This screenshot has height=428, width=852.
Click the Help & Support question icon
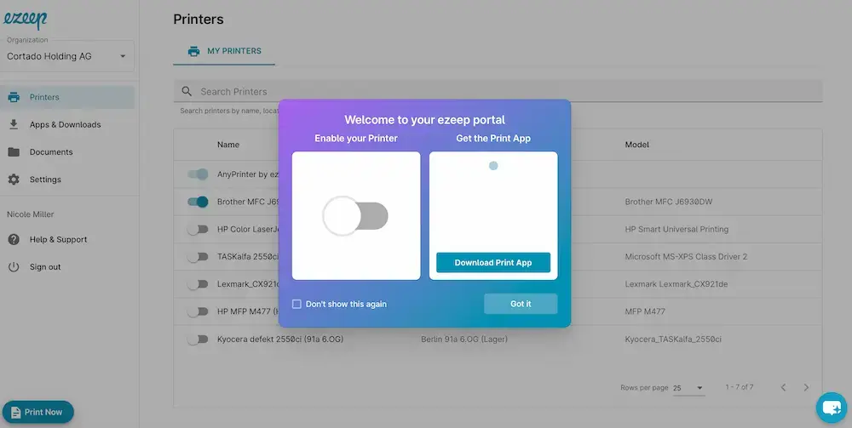click(14, 240)
